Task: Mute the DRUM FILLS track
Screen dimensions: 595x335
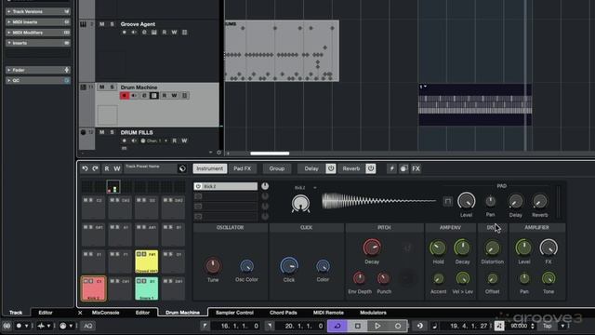Action: click(x=101, y=132)
